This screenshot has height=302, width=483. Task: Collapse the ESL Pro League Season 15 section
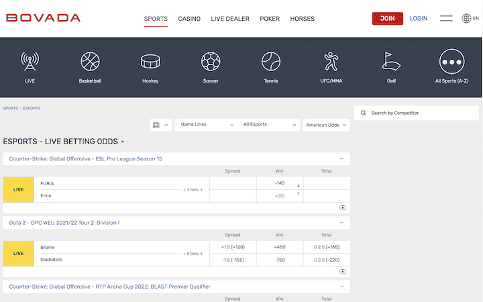(341, 158)
